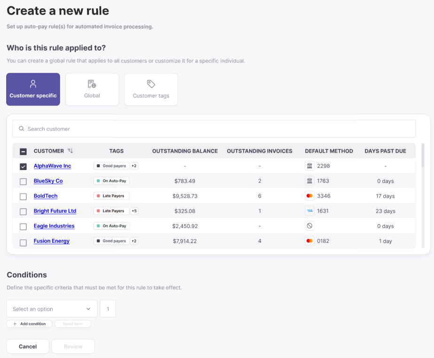The image size is (434, 358).
Task: Check the BlueSky Co checkbox
Action: coord(23,181)
